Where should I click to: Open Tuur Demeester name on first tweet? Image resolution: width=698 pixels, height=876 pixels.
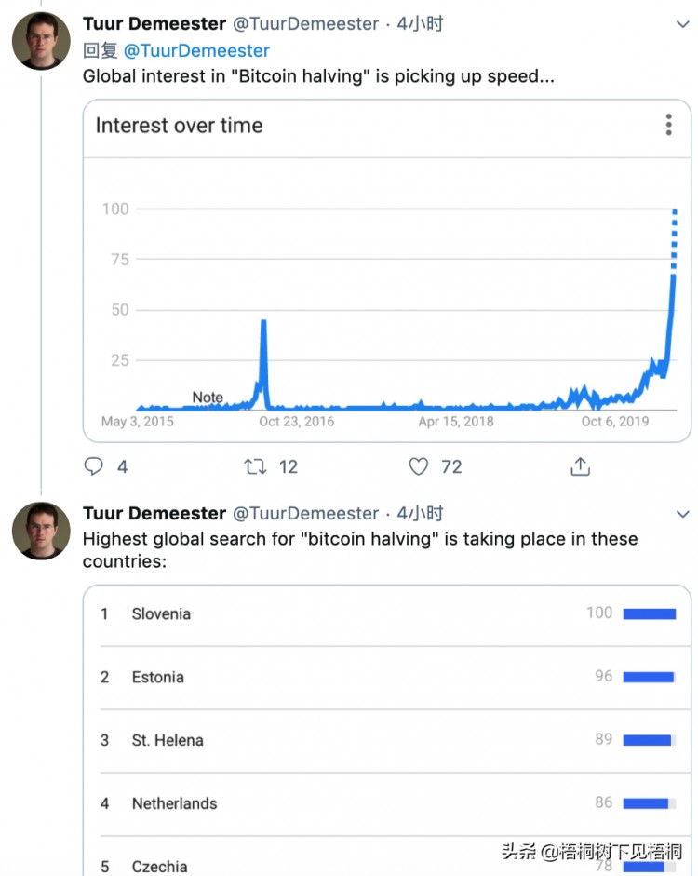[154, 23]
